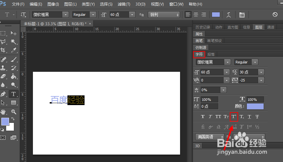The height and width of the screenshot is (162, 283).
Task: Click the 颜色 swatch in Character panel
Action: tap(255, 106)
